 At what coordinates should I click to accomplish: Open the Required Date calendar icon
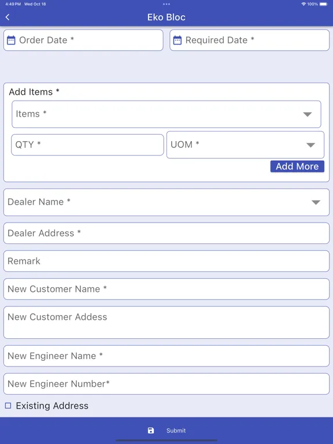[x=177, y=40]
